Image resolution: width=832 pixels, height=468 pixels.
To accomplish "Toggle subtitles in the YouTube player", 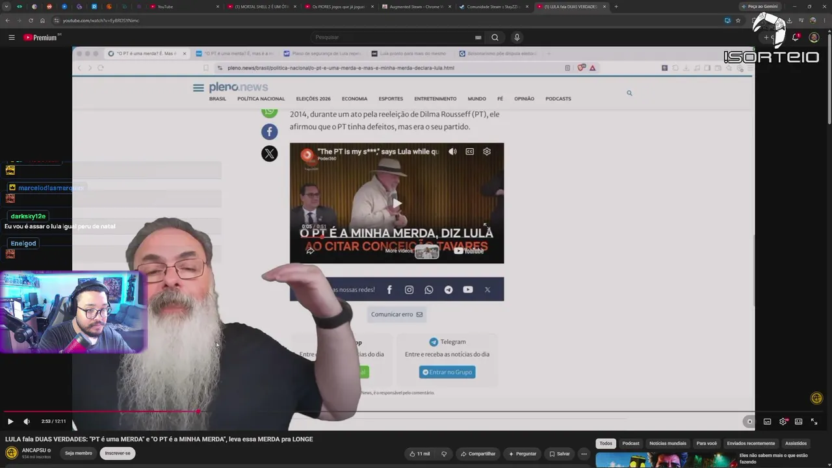I will [767, 421].
